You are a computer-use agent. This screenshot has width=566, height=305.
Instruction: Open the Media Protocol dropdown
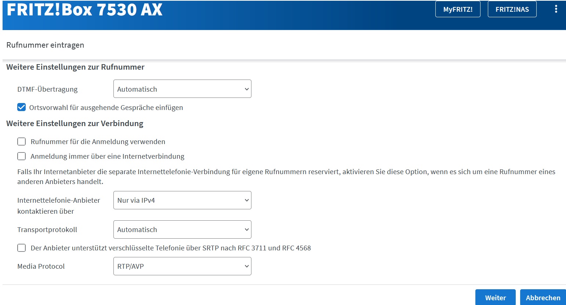[182, 266]
